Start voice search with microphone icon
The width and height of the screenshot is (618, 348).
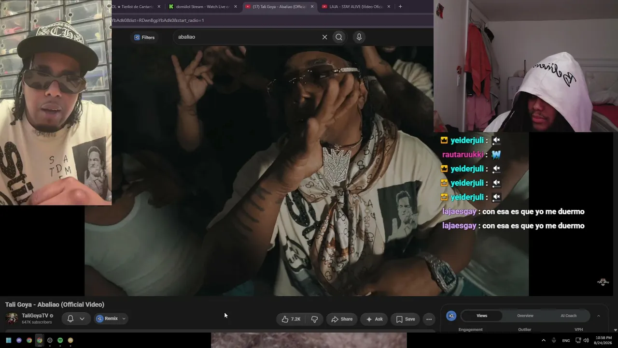(x=359, y=37)
